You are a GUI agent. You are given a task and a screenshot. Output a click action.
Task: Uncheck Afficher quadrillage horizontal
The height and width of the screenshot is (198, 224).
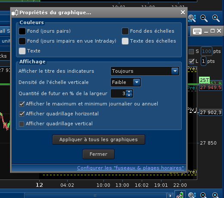tap(22, 114)
